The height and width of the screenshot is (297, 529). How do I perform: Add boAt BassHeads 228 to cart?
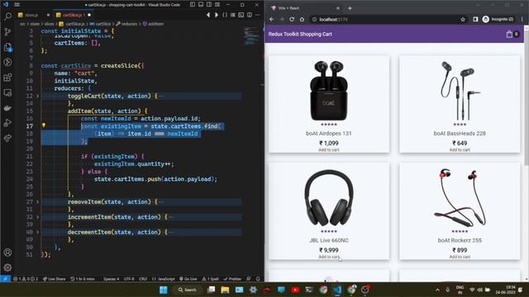click(x=460, y=150)
